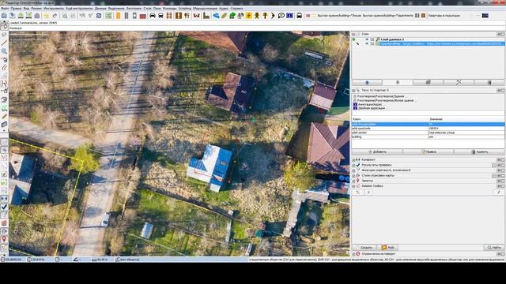Click the red building preset icon
The image size is (506, 284).
pyautogui.click(x=143, y=16)
